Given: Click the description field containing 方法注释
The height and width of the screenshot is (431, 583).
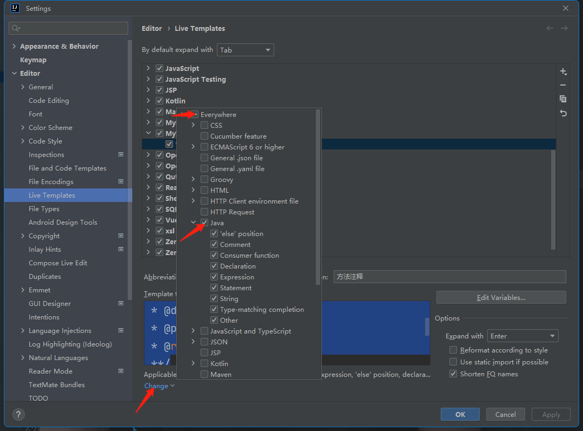Looking at the screenshot, I should (x=449, y=277).
